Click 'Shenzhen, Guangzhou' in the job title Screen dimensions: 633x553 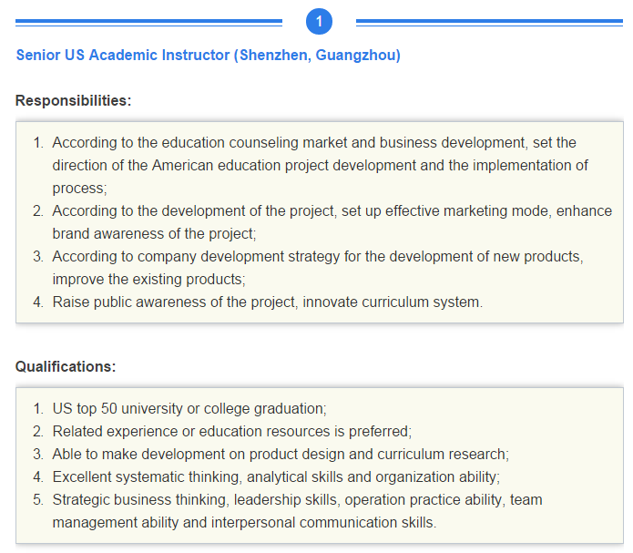[317, 56]
